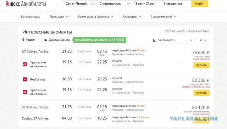Viewport: 227px width, 129px height.
Task: Open the dates field 13 авг – 27 авг
Action: (147, 4)
